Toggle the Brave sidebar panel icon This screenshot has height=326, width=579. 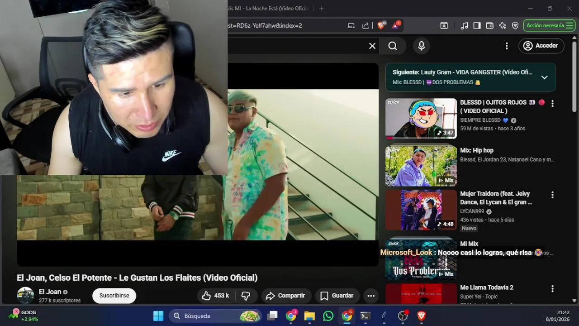(477, 26)
